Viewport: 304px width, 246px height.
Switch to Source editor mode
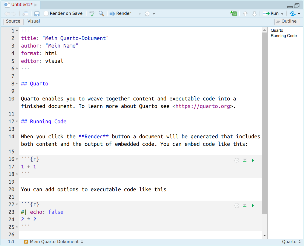coord(13,21)
